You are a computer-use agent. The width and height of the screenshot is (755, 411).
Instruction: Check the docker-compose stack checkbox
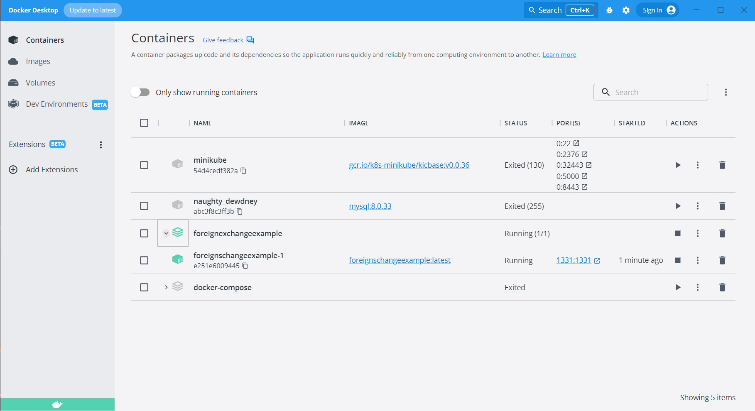tap(144, 287)
